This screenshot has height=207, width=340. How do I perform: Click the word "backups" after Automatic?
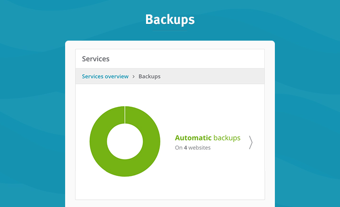pyautogui.click(x=227, y=138)
